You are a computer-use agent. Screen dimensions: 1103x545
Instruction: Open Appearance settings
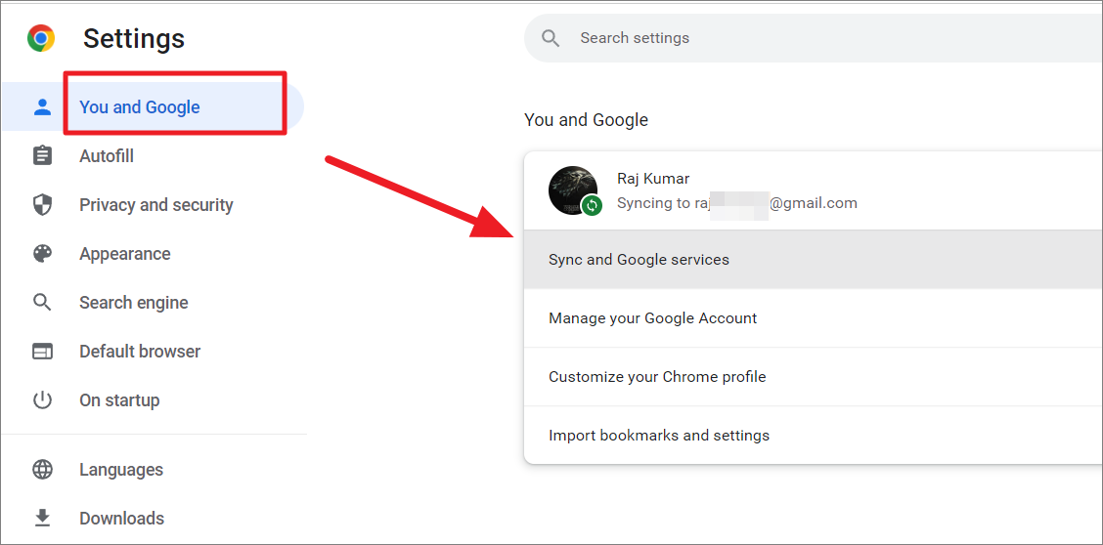pos(124,254)
